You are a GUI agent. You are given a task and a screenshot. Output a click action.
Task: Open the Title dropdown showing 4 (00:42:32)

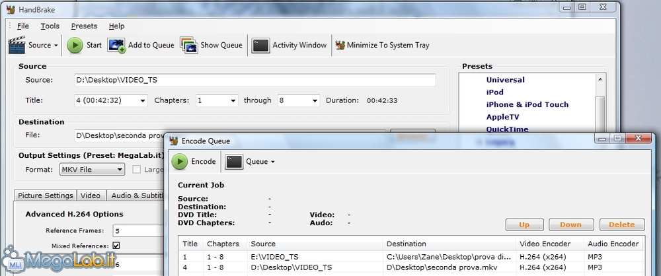[111, 101]
